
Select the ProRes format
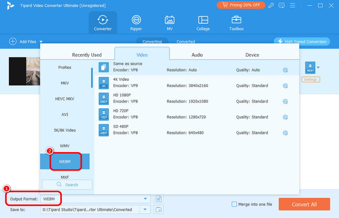coord(65,68)
